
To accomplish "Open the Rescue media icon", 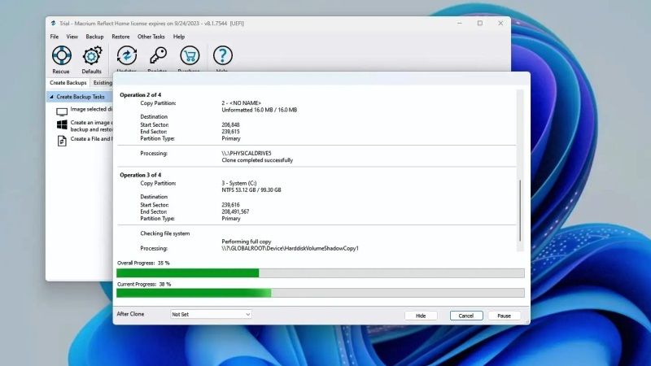I will (62, 55).
